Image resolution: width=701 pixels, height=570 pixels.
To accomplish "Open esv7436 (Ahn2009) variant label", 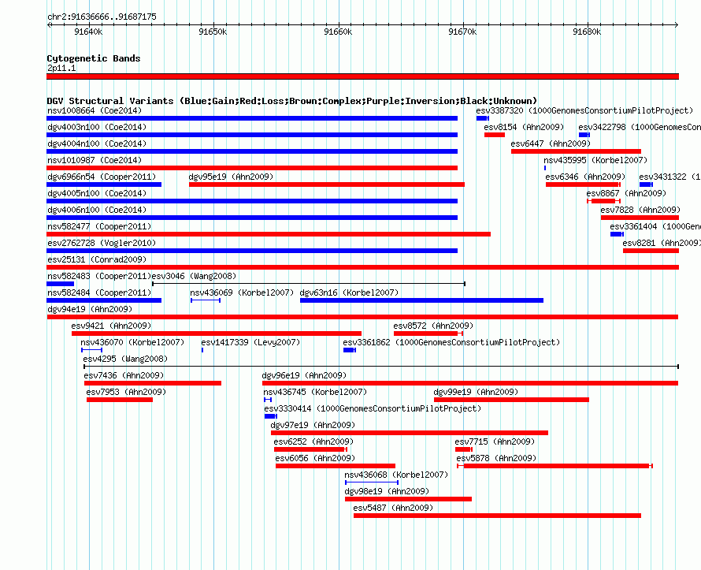I will tap(124, 375).
